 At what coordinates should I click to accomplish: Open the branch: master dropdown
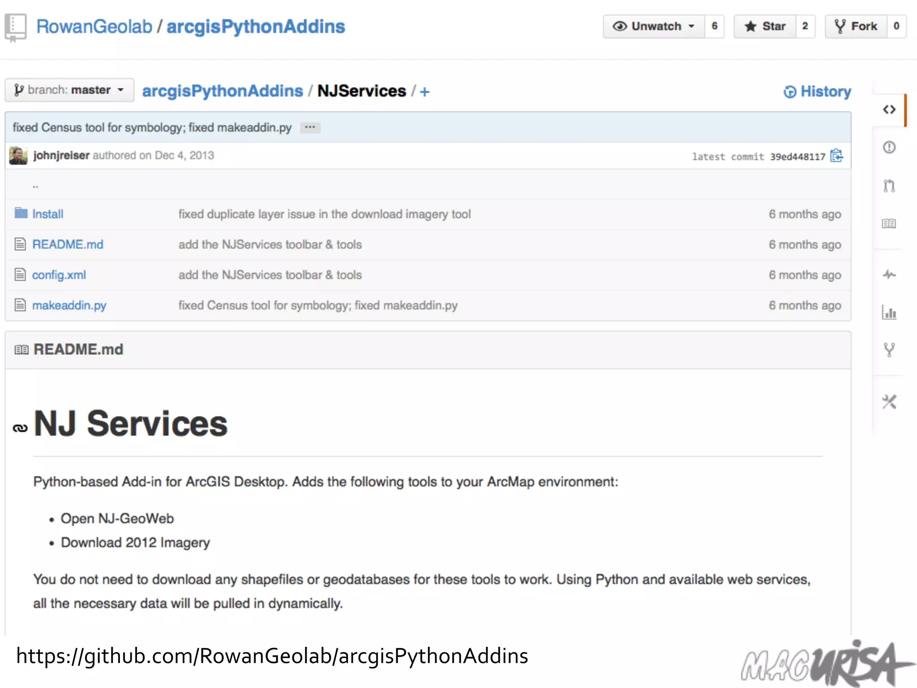pos(69,90)
